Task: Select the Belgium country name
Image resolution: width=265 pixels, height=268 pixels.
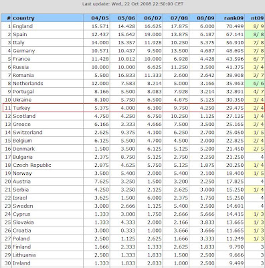Action: pos(22,141)
